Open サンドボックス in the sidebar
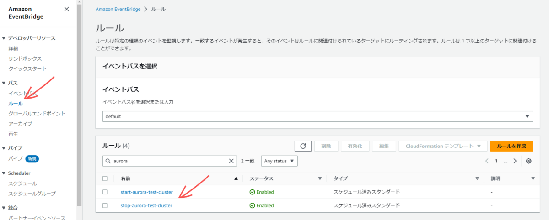The height and width of the screenshot is (220, 549). click(x=25, y=59)
